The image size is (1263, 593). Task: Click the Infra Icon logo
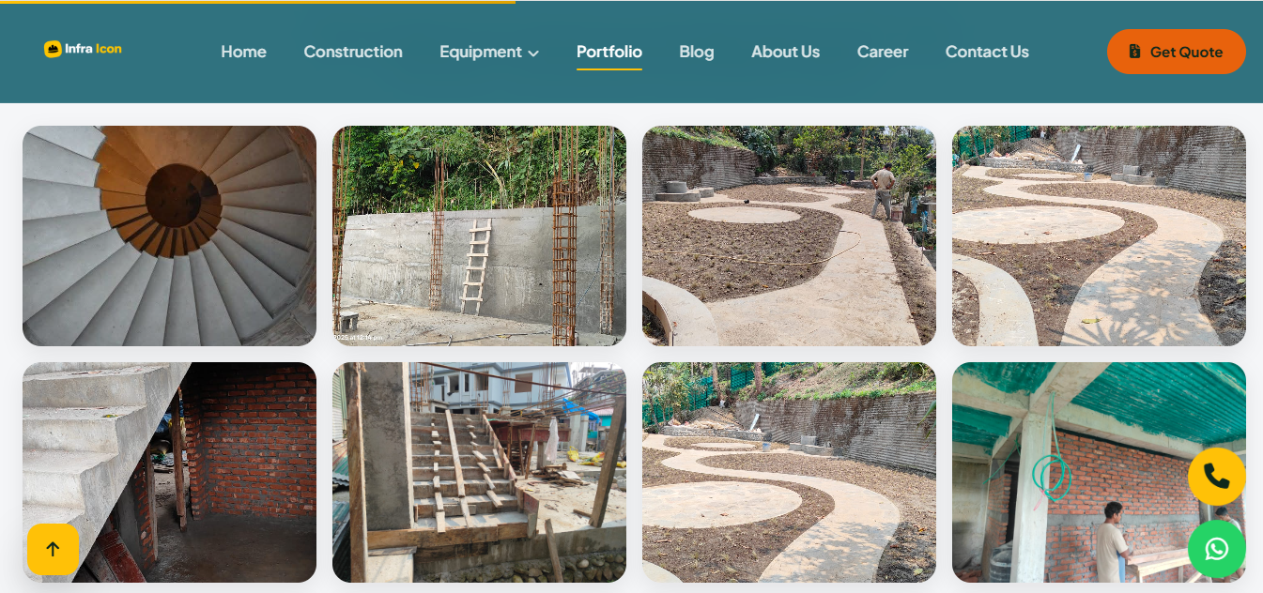pos(83,49)
